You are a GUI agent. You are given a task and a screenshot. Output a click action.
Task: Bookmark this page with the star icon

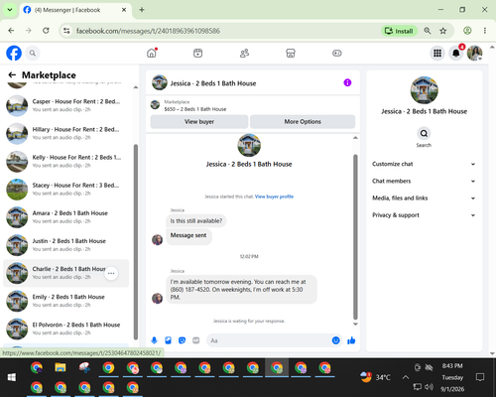(x=443, y=31)
